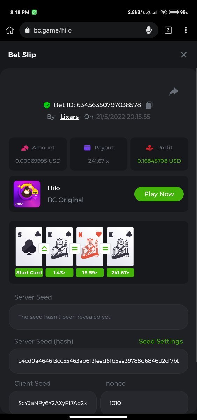
Task: Tap the green verified shield icon
Action: click(47, 105)
